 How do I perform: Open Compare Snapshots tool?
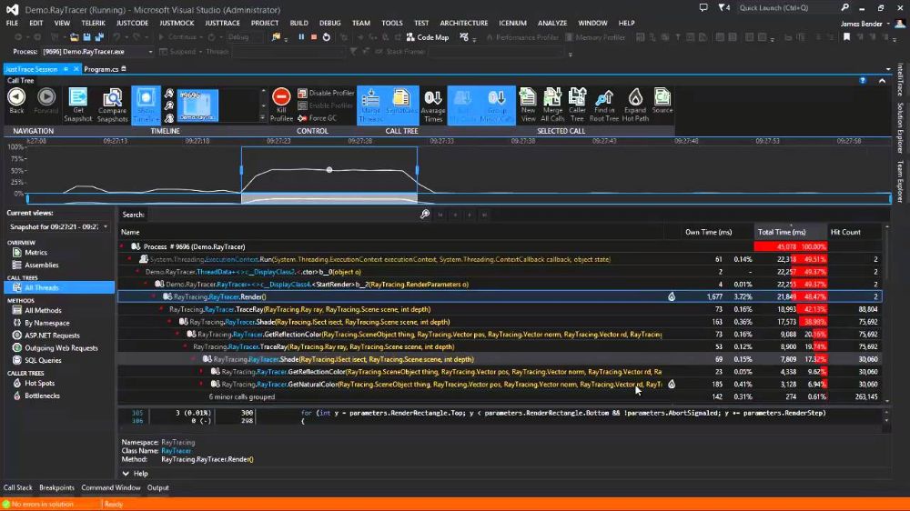112,105
